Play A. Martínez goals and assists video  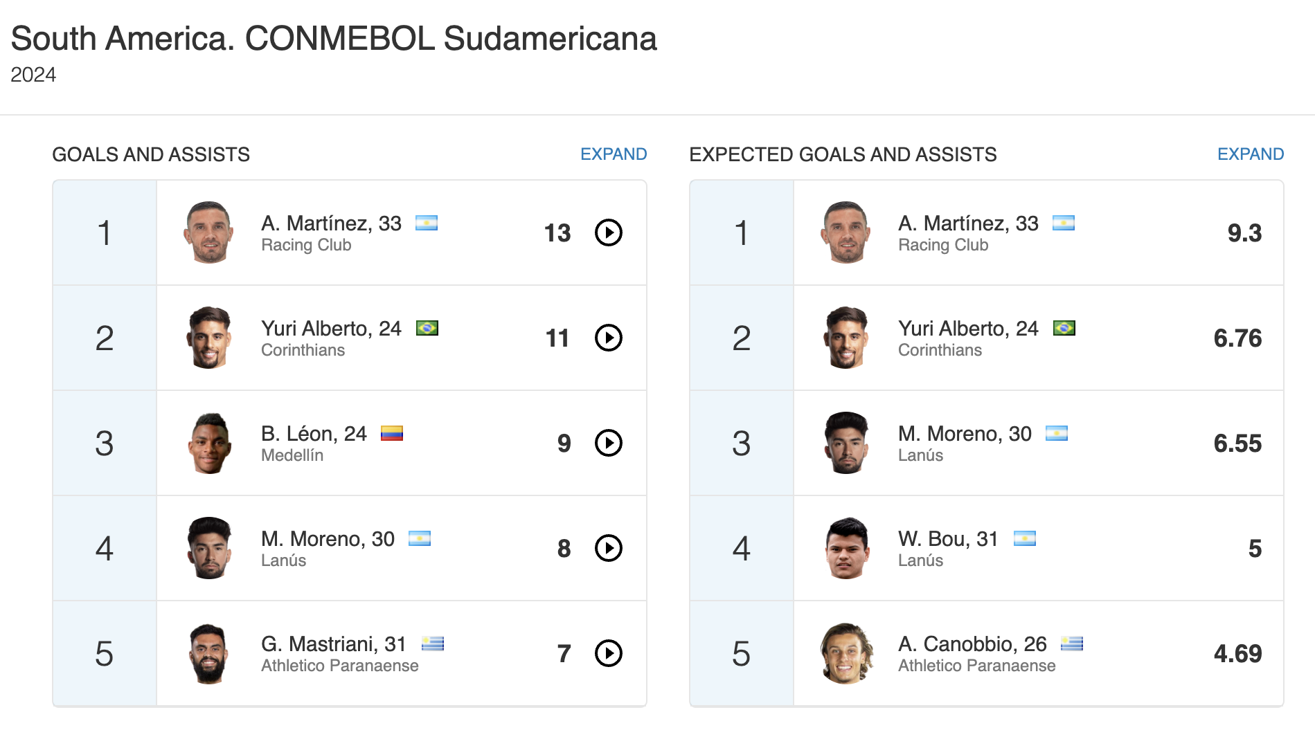tap(609, 233)
